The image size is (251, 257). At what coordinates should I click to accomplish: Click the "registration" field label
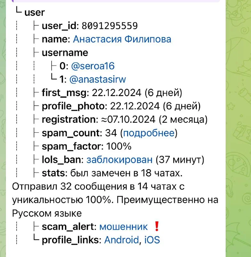click(69, 120)
